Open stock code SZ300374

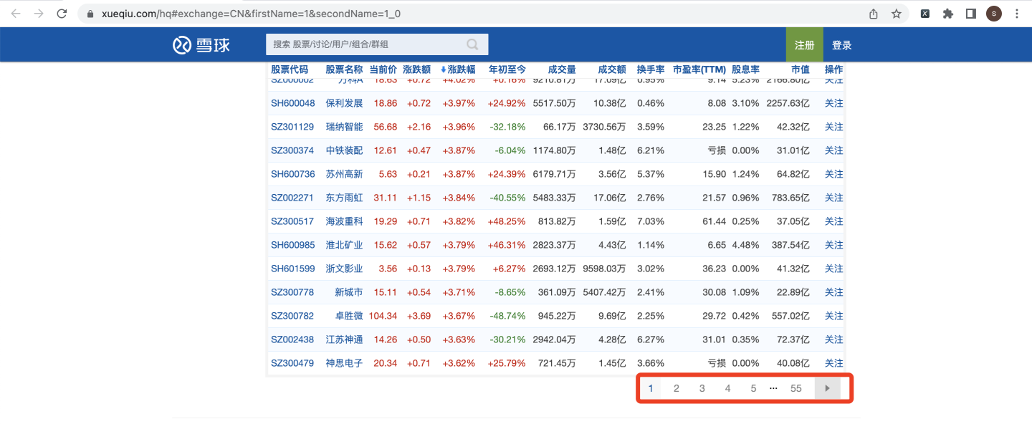[x=292, y=150]
